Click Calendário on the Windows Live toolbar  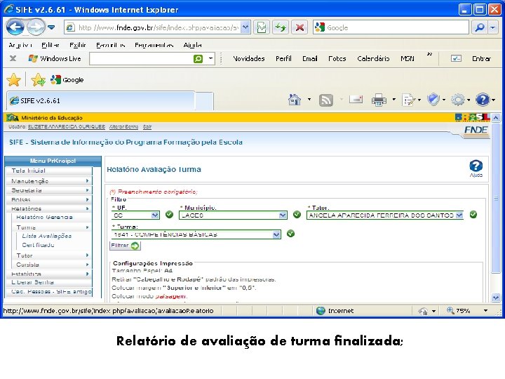click(373, 59)
